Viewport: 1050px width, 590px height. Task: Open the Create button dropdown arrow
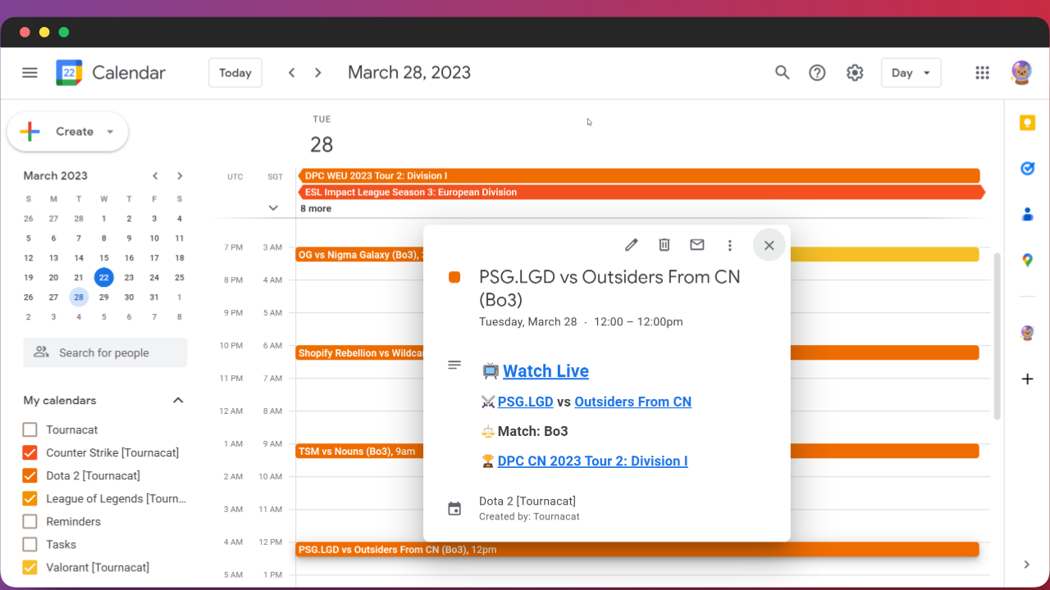[110, 132]
